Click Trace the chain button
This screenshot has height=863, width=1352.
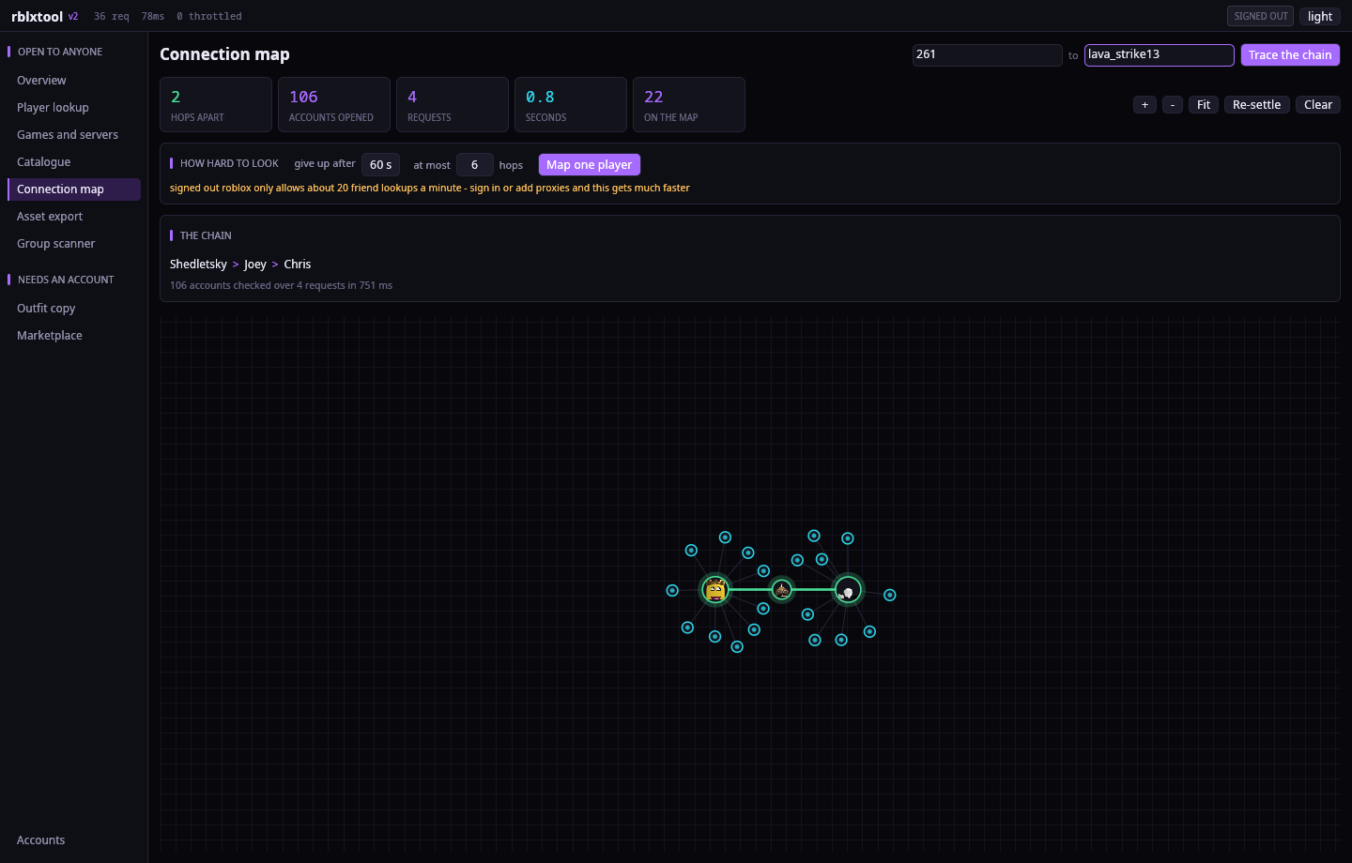tap(1290, 55)
